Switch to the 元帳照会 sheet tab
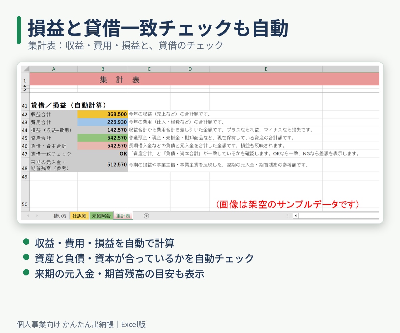This screenshot has height=333, width=400. 101,216
